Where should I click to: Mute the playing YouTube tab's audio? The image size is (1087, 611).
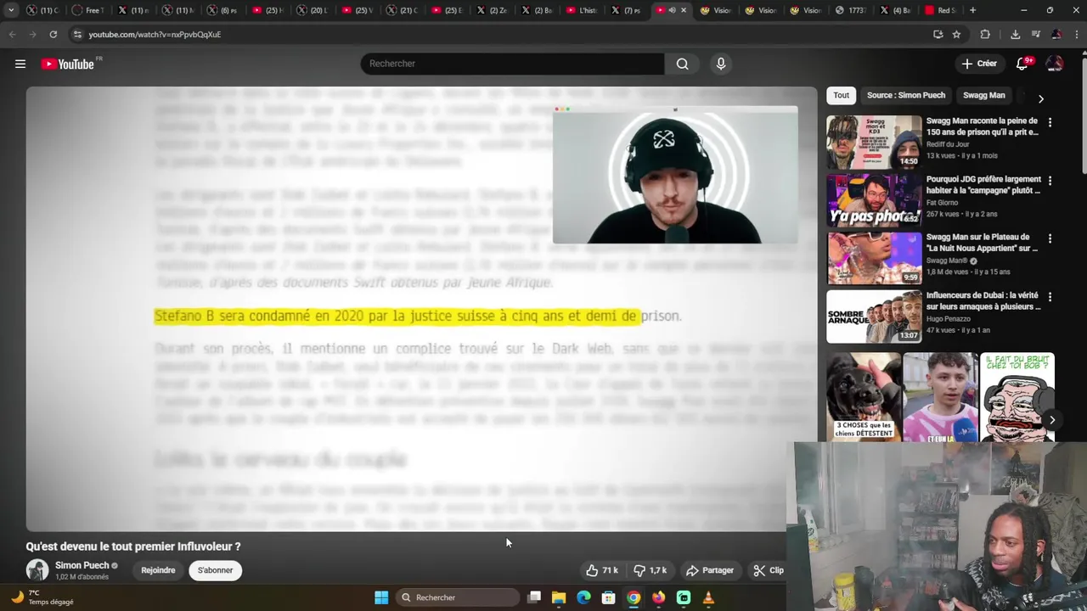click(x=672, y=10)
